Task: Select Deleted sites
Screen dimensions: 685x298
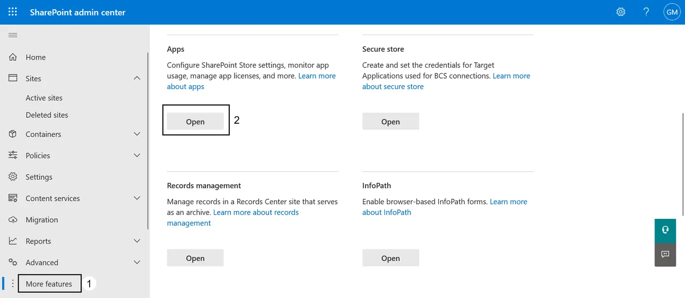Action: [x=47, y=115]
